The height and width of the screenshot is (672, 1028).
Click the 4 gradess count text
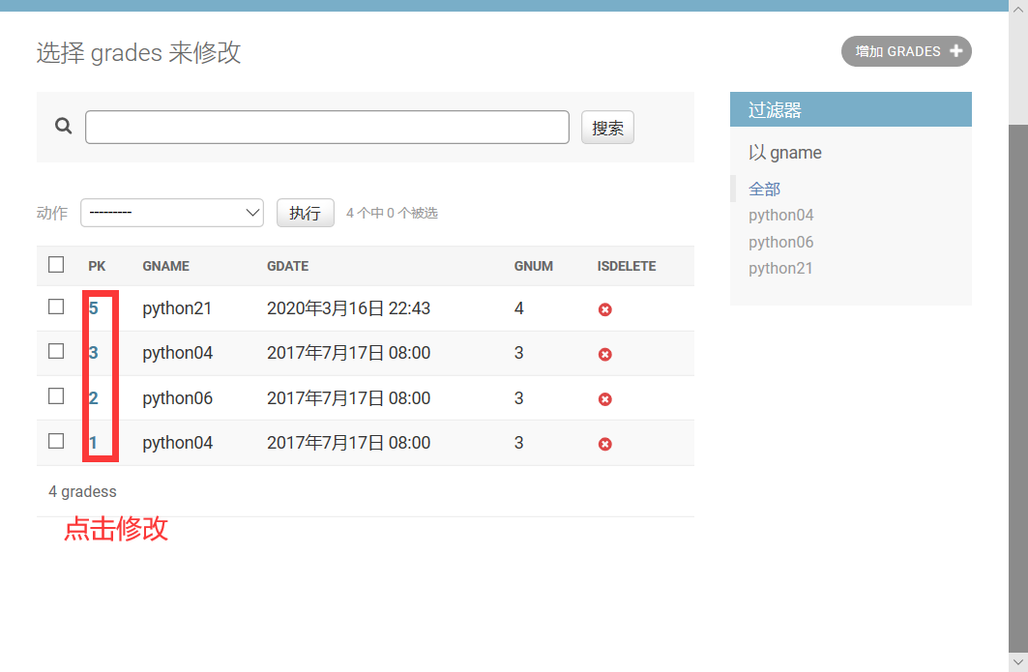82,492
